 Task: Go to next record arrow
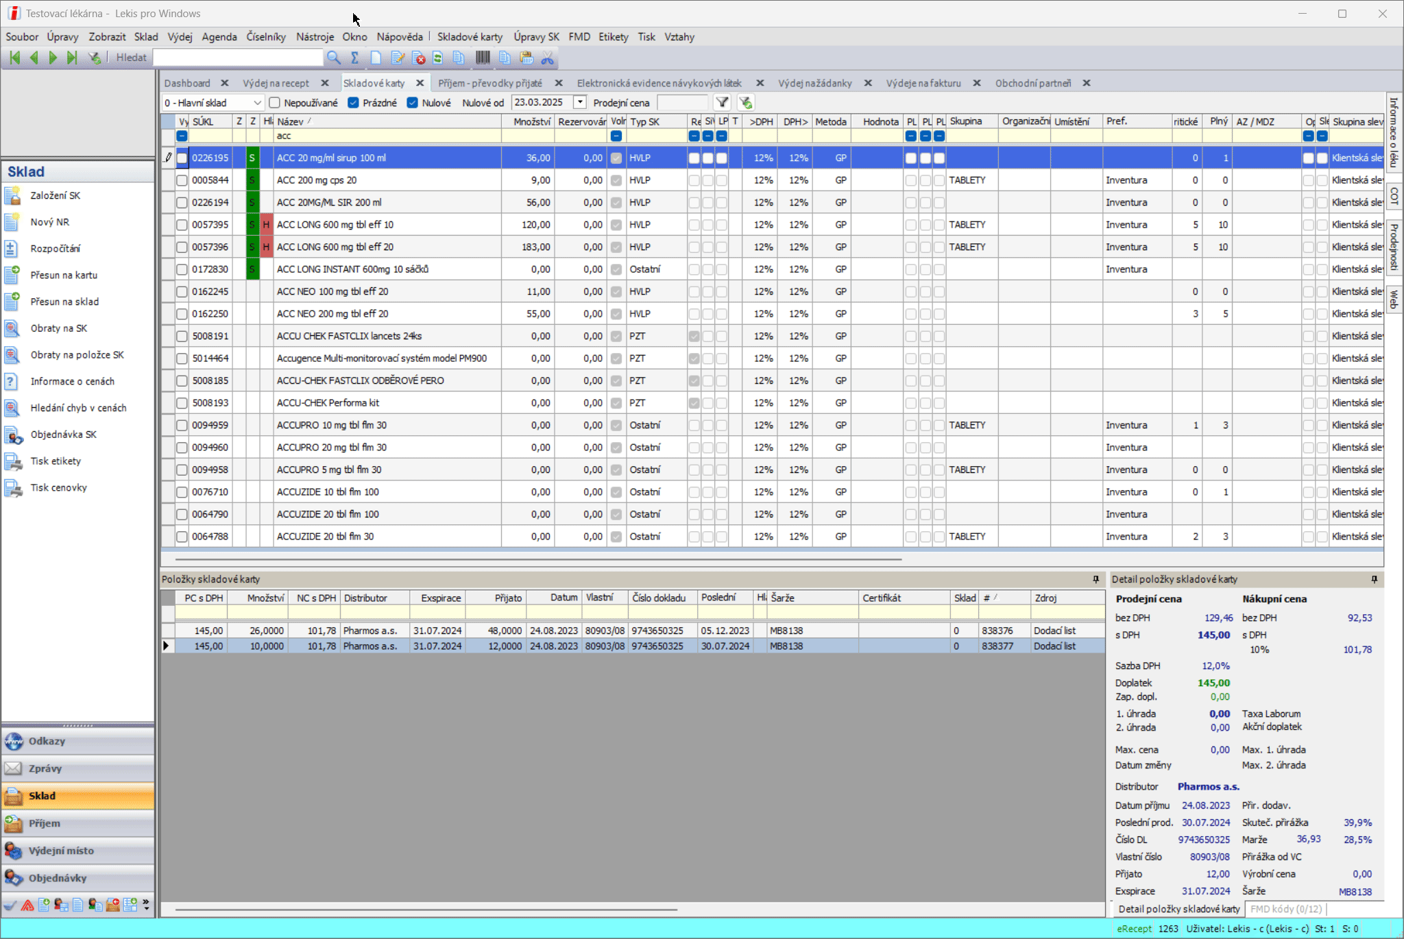53,58
